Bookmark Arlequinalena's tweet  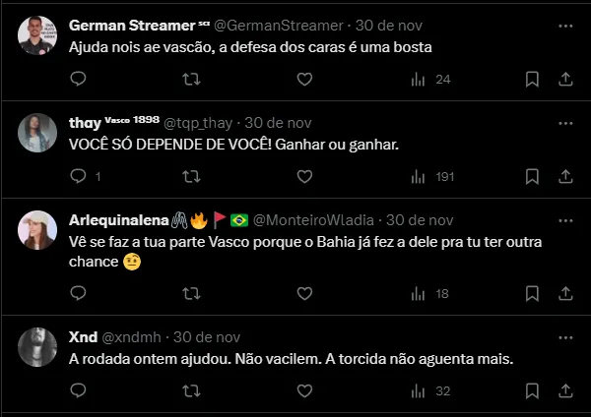pos(532,293)
